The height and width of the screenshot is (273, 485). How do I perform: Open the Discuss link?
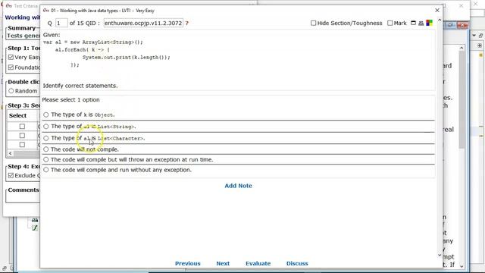point(297,263)
